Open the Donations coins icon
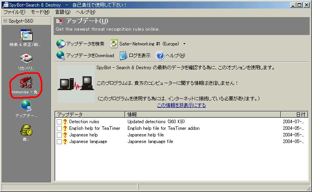The width and height of the screenshot is (312, 192). (x=26, y=130)
